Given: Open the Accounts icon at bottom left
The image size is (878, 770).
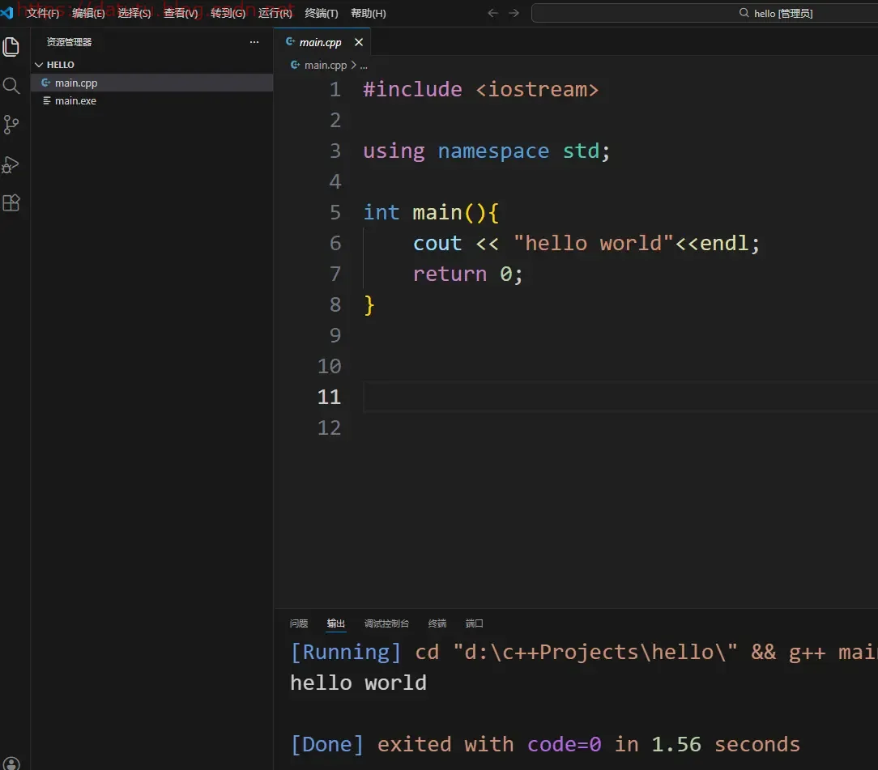Looking at the screenshot, I should click(11, 763).
